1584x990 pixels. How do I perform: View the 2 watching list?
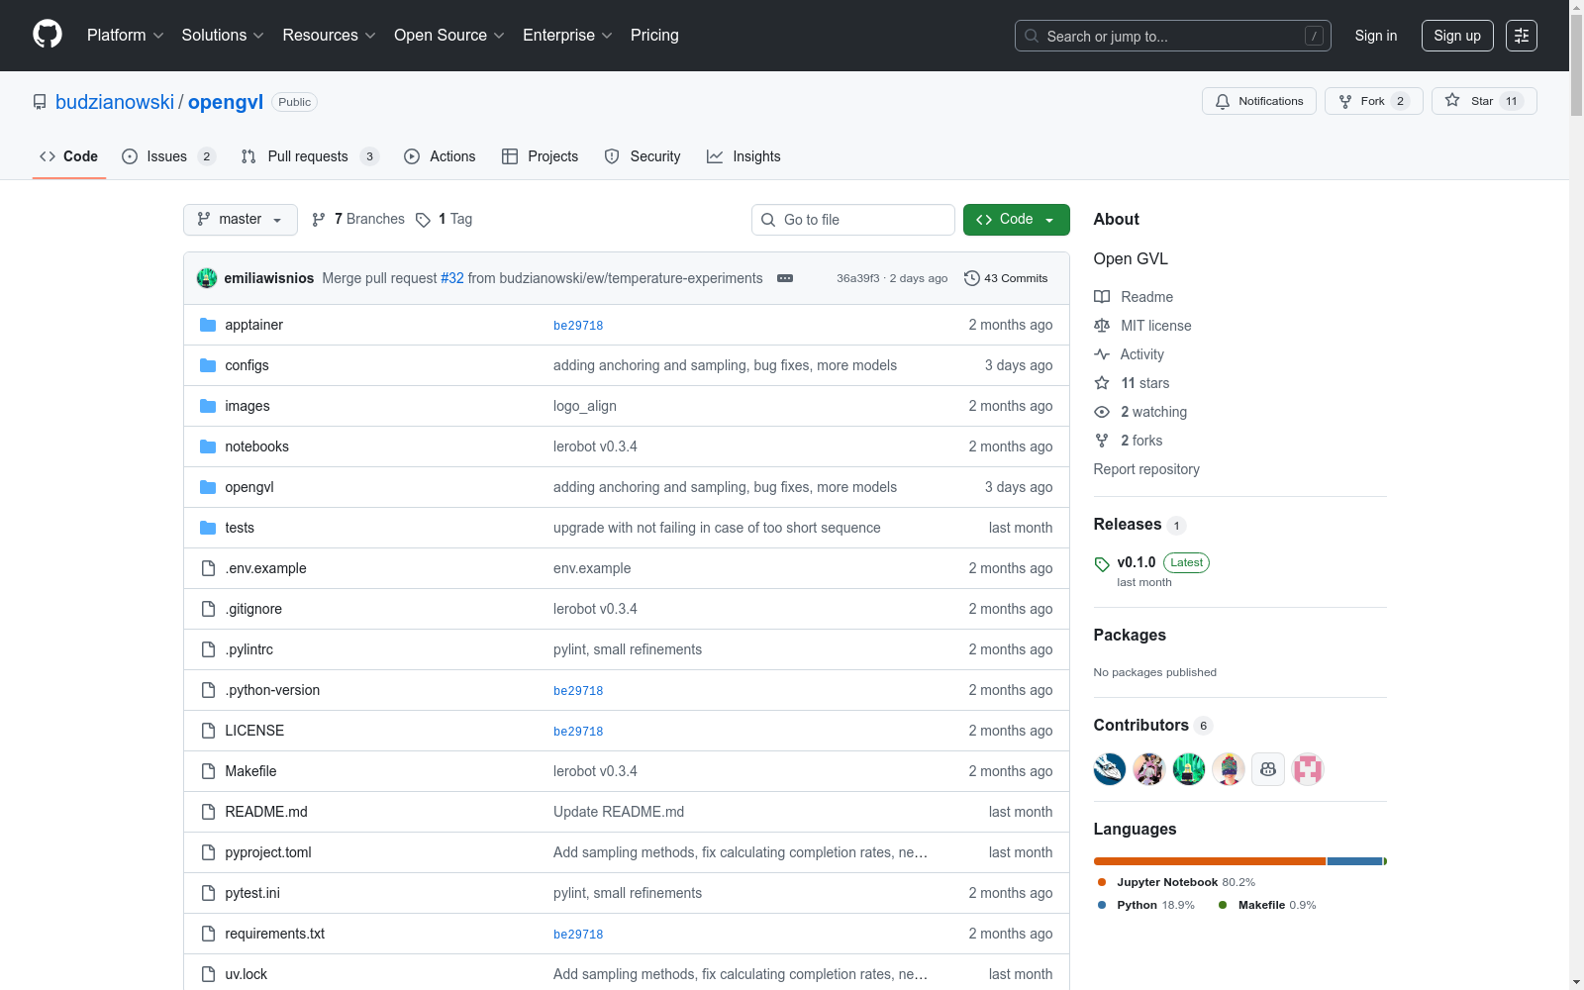pos(1153,412)
